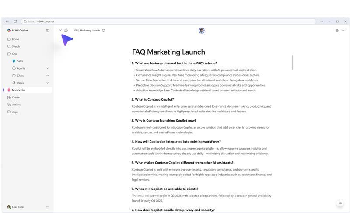Close the FAQ Marketing Launch page

coord(60,31)
